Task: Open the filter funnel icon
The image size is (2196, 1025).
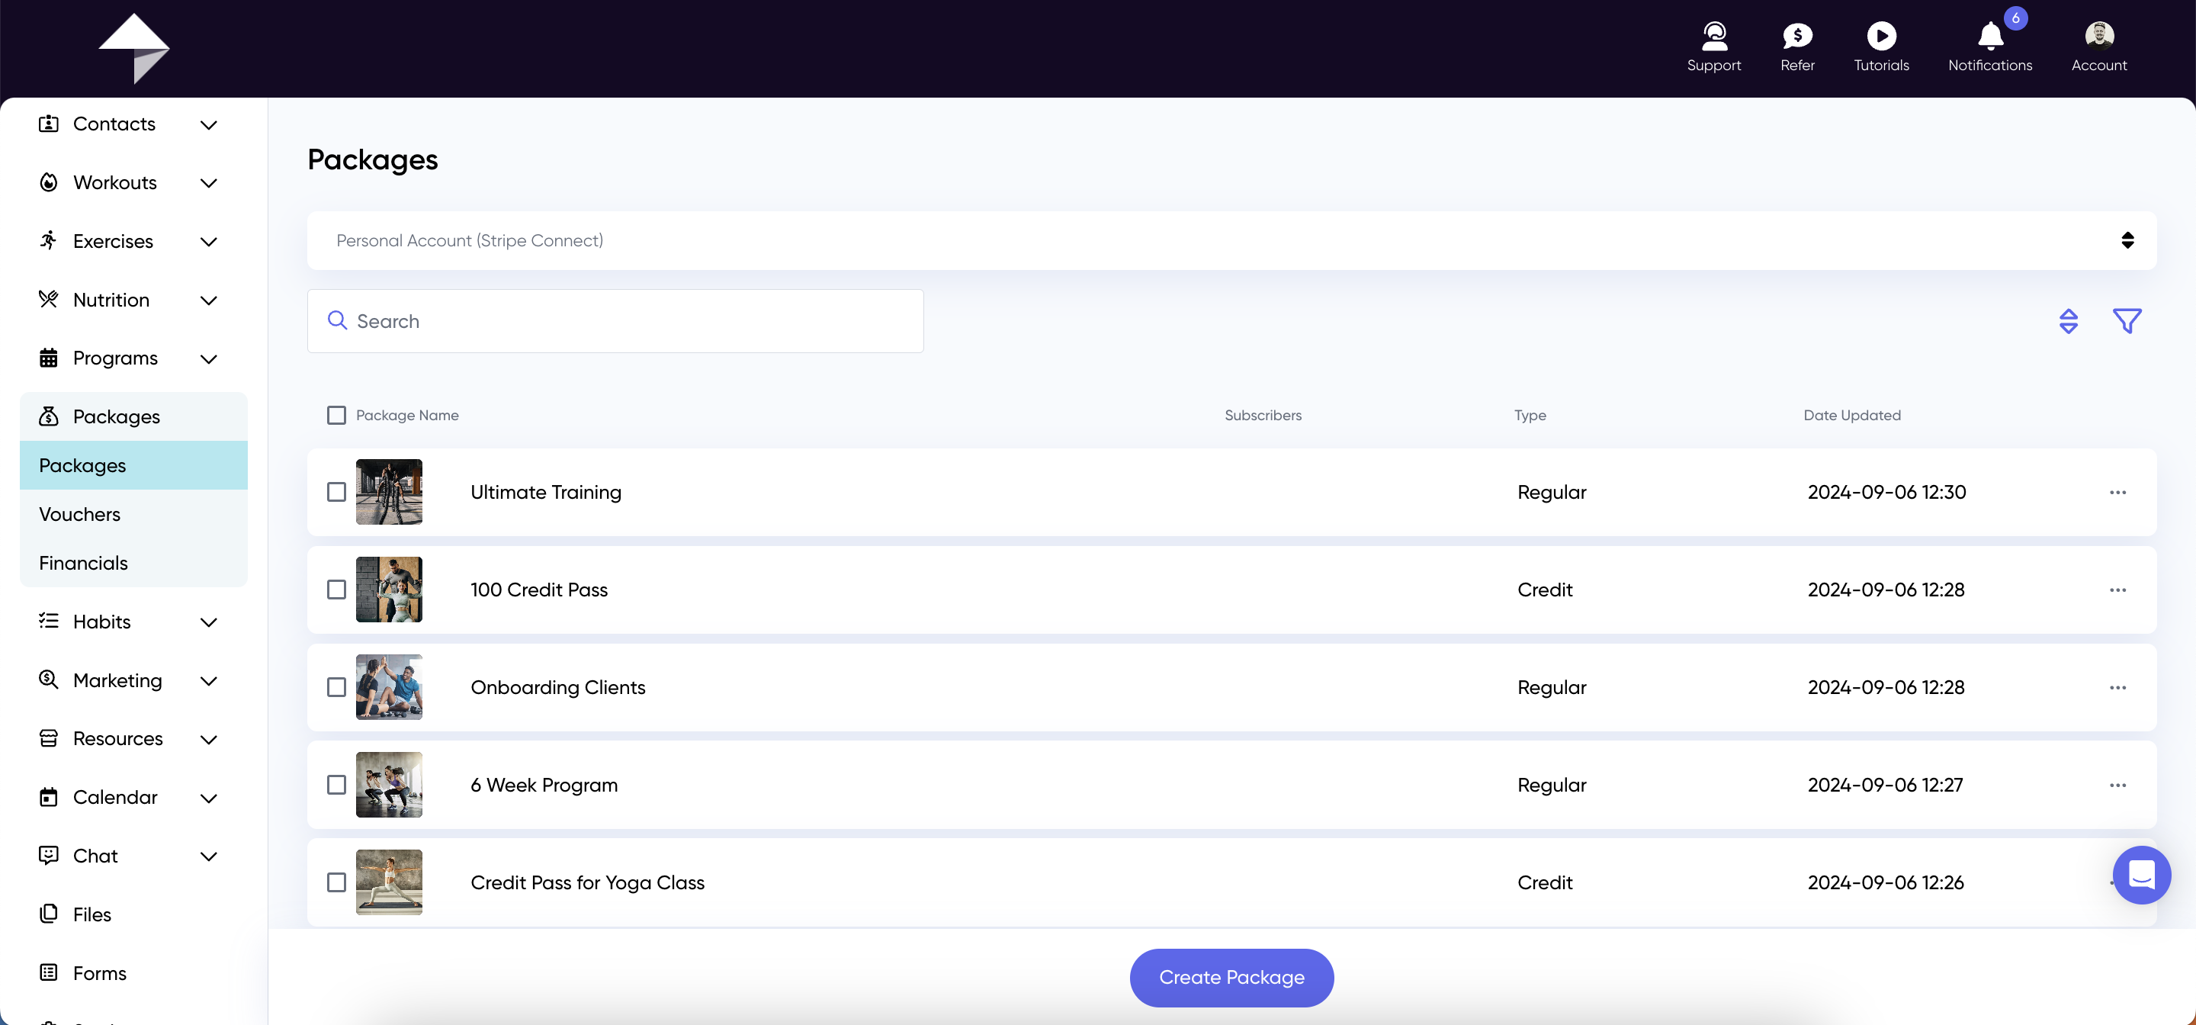Action: pos(2127,320)
